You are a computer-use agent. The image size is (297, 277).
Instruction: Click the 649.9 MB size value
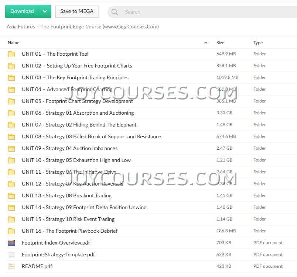[x=226, y=54]
